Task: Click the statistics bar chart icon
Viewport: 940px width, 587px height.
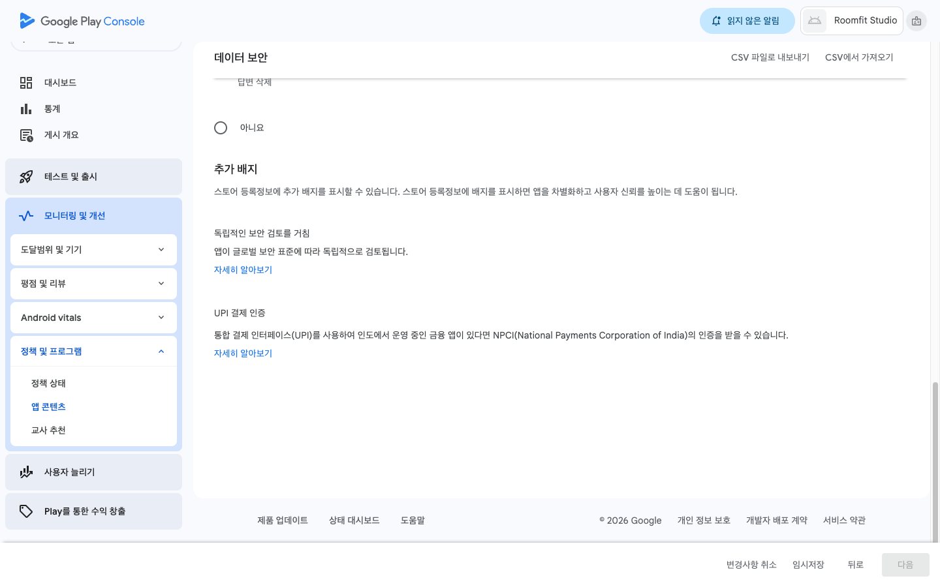Action: (x=26, y=109)
